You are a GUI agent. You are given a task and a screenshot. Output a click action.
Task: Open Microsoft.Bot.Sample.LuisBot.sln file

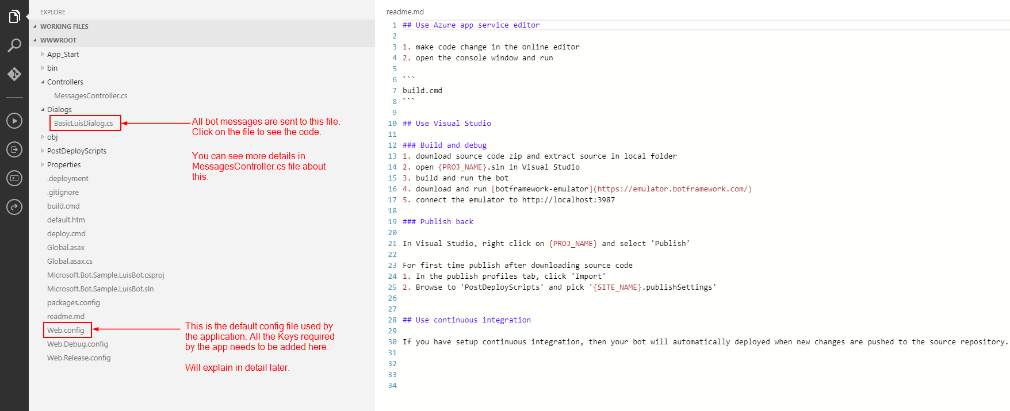click(100, 289)
